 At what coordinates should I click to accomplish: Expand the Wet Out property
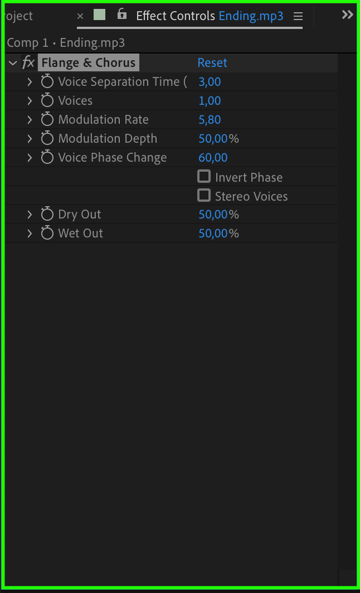point(30,234)
